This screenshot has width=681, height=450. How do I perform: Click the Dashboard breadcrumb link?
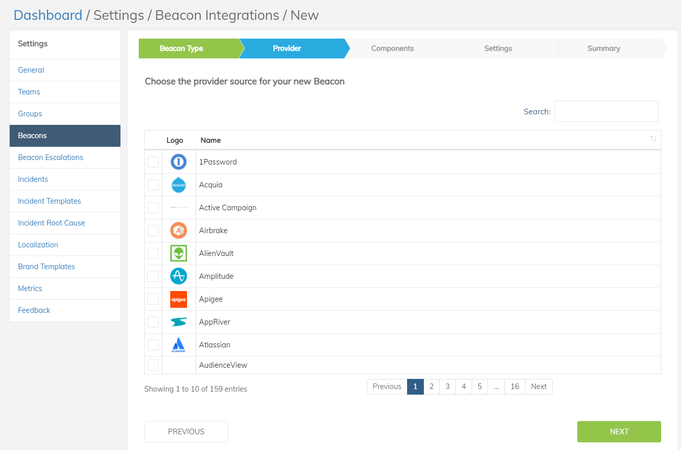48,15
